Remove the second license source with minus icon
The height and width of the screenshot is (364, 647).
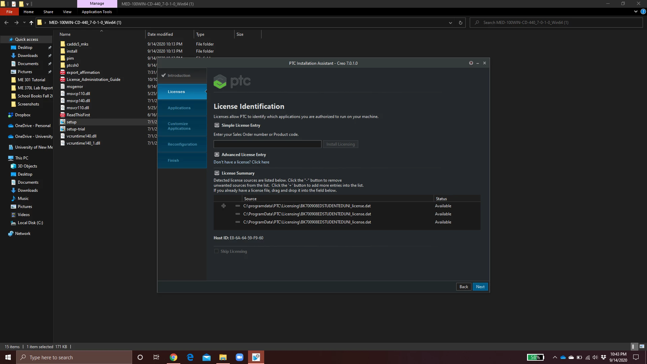238,214
